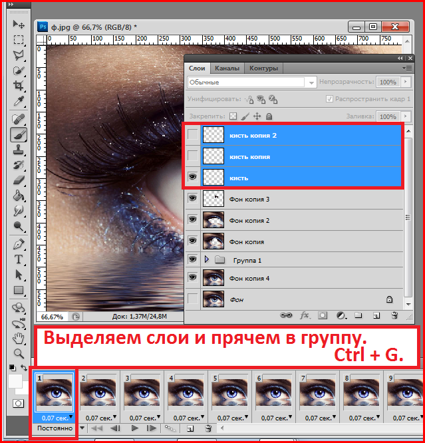
Task: Go to the previous frame
Action: point(115,428)
